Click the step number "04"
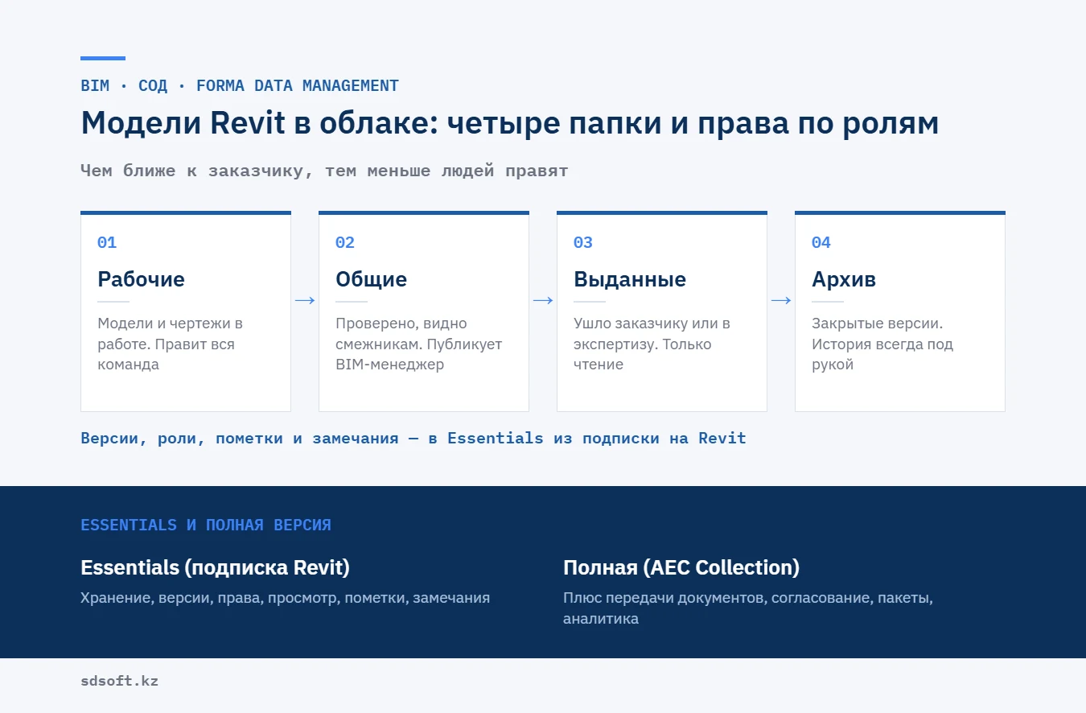 point(821,242)
